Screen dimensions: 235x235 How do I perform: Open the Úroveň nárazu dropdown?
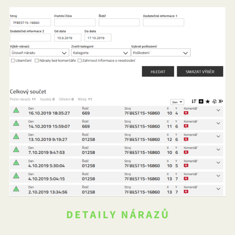point(40,52)
